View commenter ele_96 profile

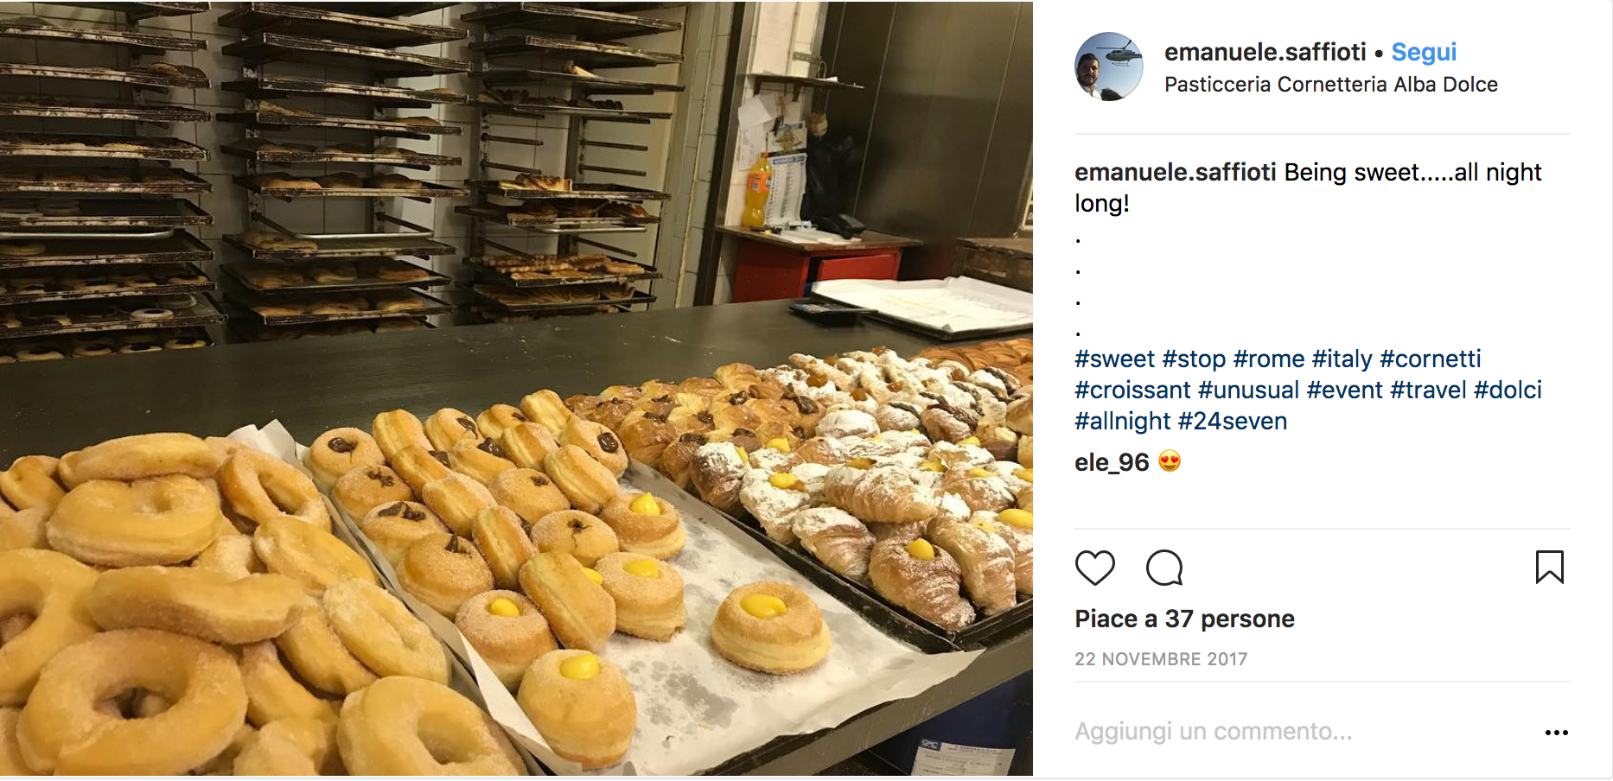1112,463
